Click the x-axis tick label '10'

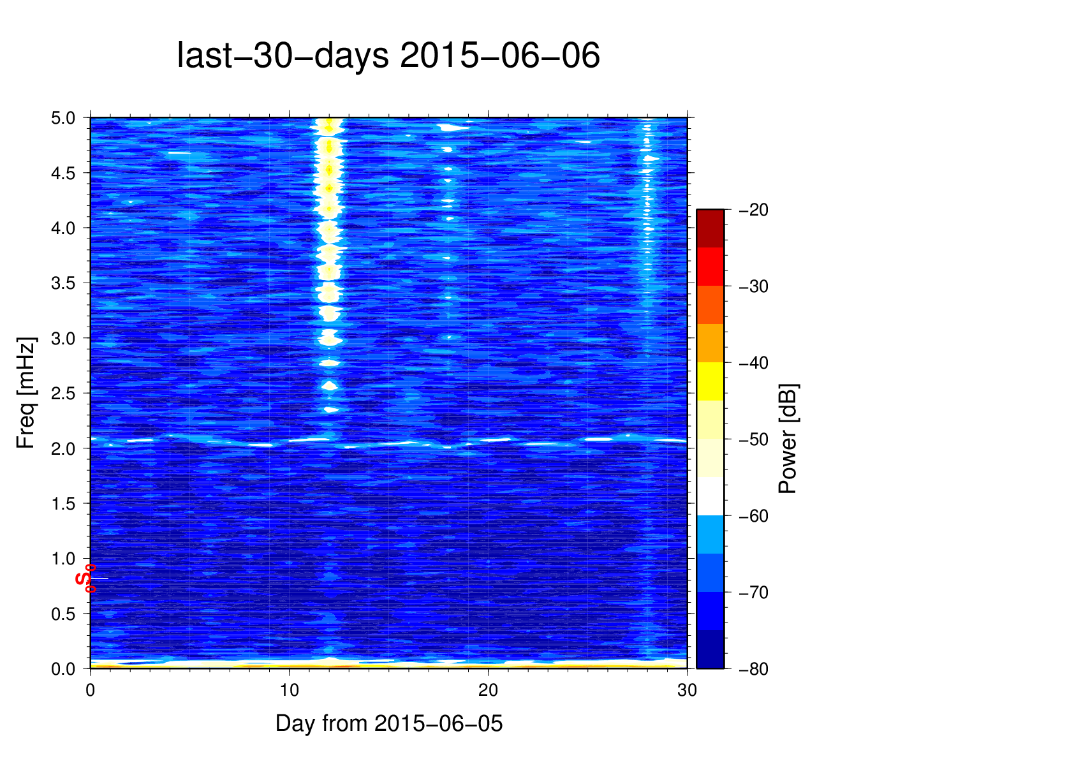(289, 690)
